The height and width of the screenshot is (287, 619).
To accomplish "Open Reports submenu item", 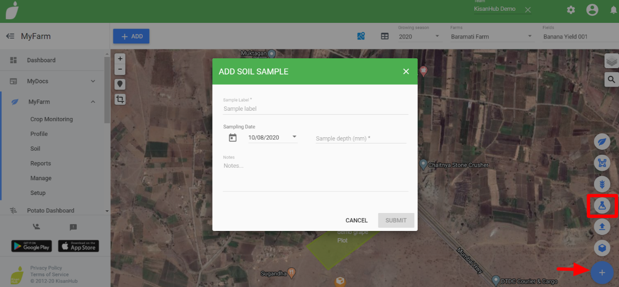I will click(41, 163).
